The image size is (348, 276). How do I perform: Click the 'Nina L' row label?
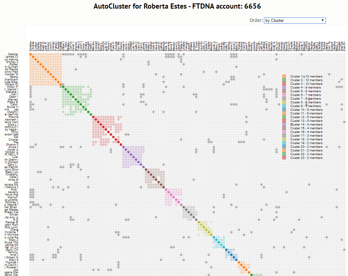13,125
